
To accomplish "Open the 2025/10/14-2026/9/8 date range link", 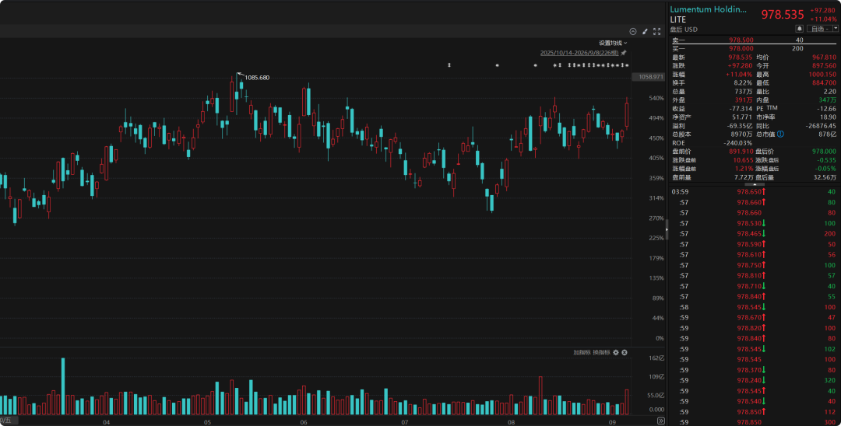I will [579, 53].
